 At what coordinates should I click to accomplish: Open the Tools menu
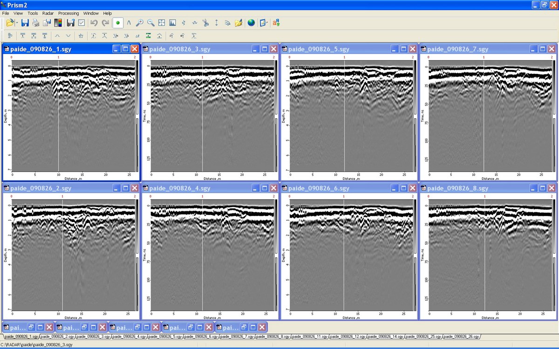pos(33,13)
